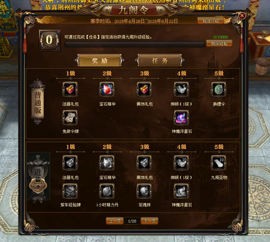The height and width of the screenshot is (242, 270).
Task: Go back with 上一页 button
Action: pyautogui.click(x=115, y=221)
